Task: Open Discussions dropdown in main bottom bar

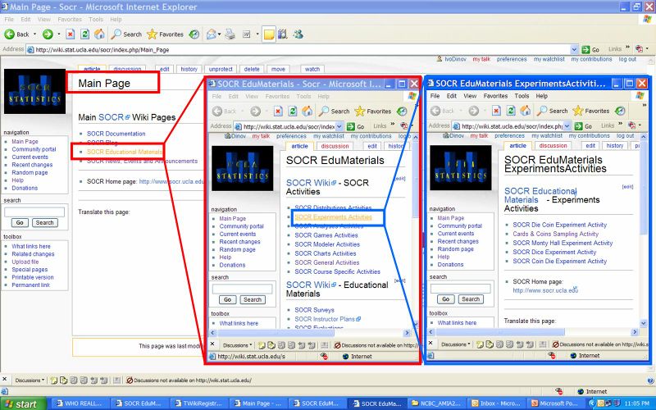Action: [x=30, y=380]
